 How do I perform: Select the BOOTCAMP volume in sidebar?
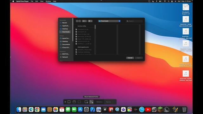coord(65,54)
